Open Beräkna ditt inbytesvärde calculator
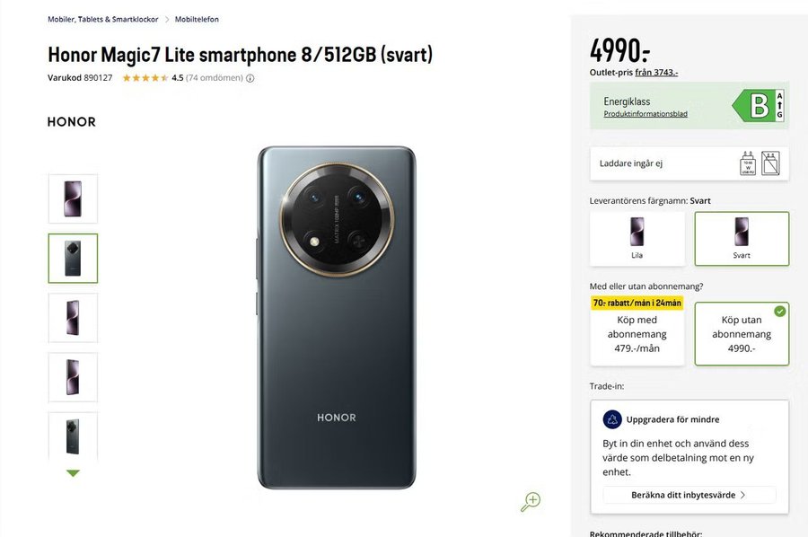Screen dimensions: 808x537 [x=689, y=495]
